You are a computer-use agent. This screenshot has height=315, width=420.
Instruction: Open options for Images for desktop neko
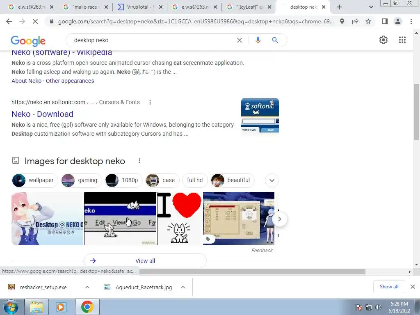pyautogui.click(x=139, y=161)
